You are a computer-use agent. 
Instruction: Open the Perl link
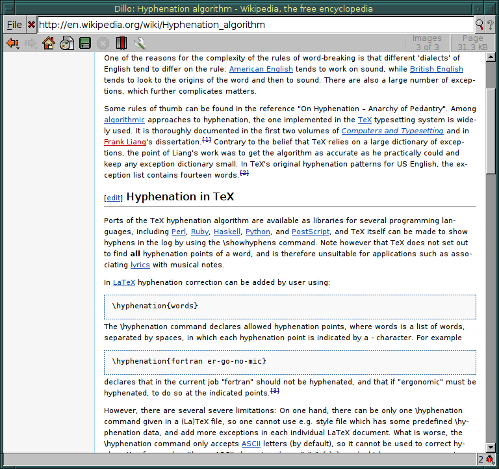(x=179, y=232)
